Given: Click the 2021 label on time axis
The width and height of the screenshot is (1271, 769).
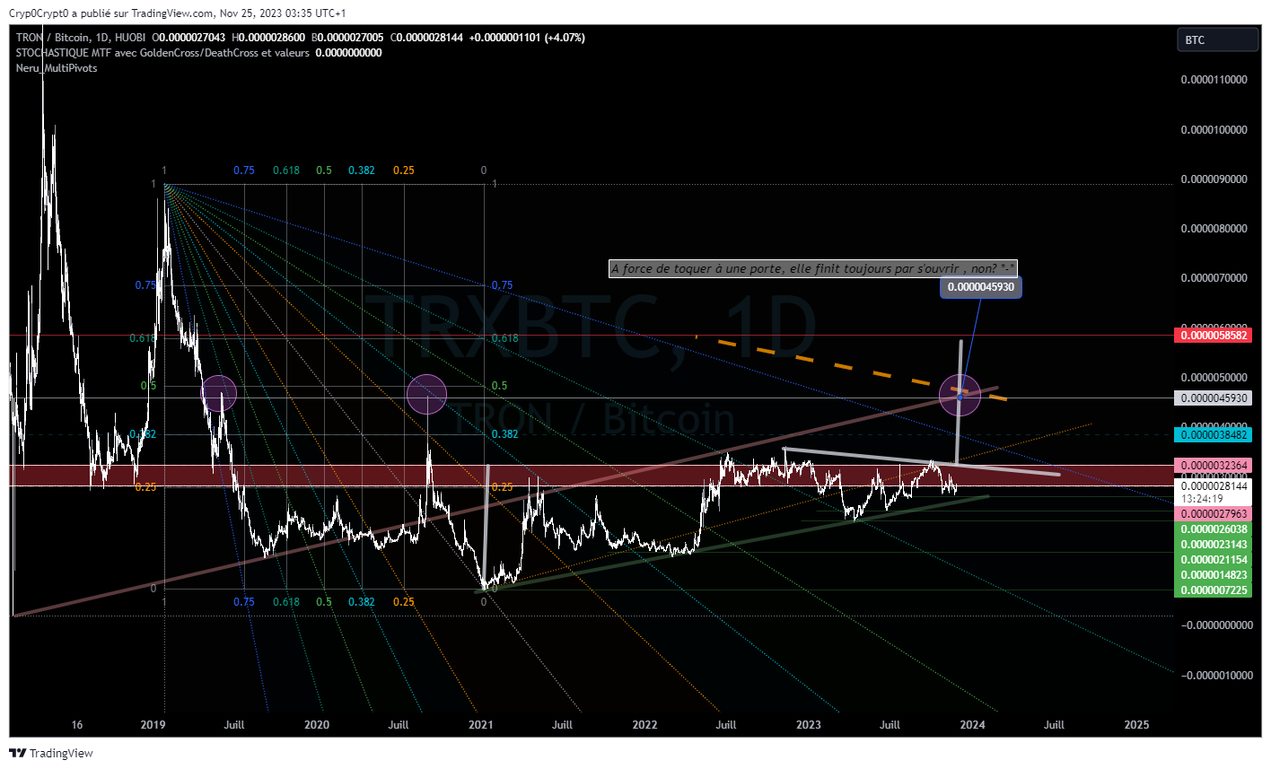Looking at the screenshot, I should [480, 724].
